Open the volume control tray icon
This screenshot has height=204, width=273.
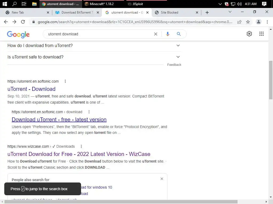point(239,4)
